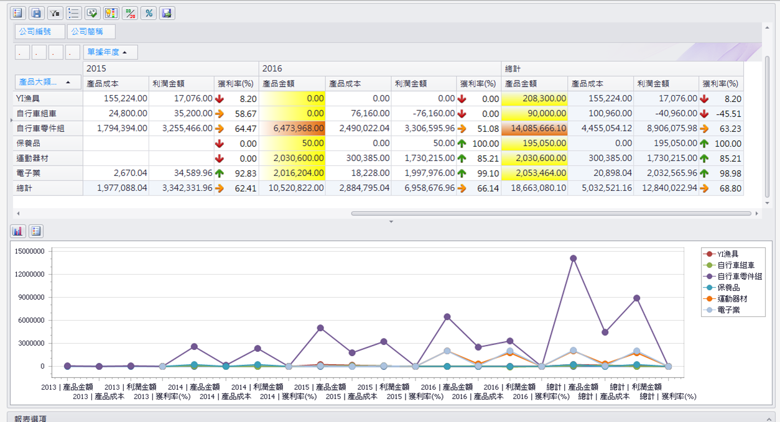This screenshot has width=780, height=422.
Task: Select the 總計 row header in table
Action: [48, 188]
